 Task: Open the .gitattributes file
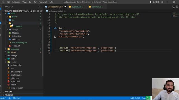click(16, 75)
